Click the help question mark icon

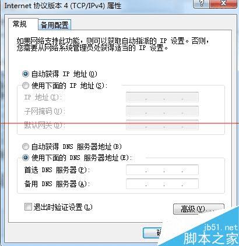point(202,3)
